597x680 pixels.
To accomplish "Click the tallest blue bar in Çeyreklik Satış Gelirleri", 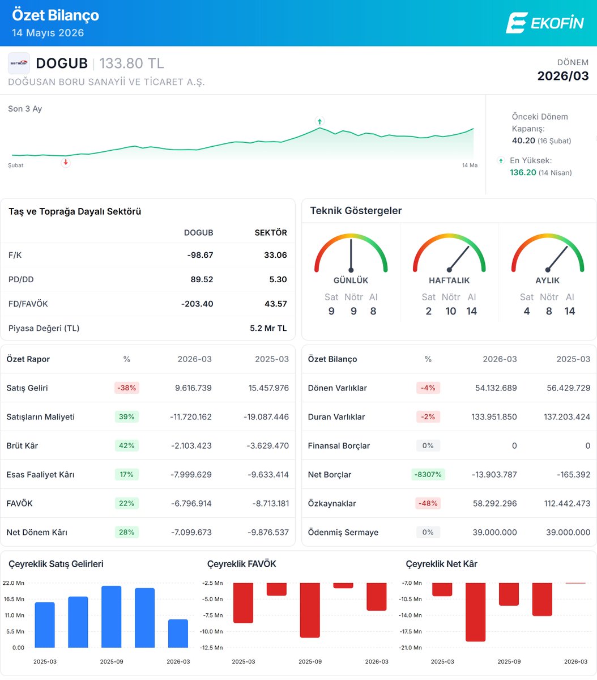I will coord(111,617).
